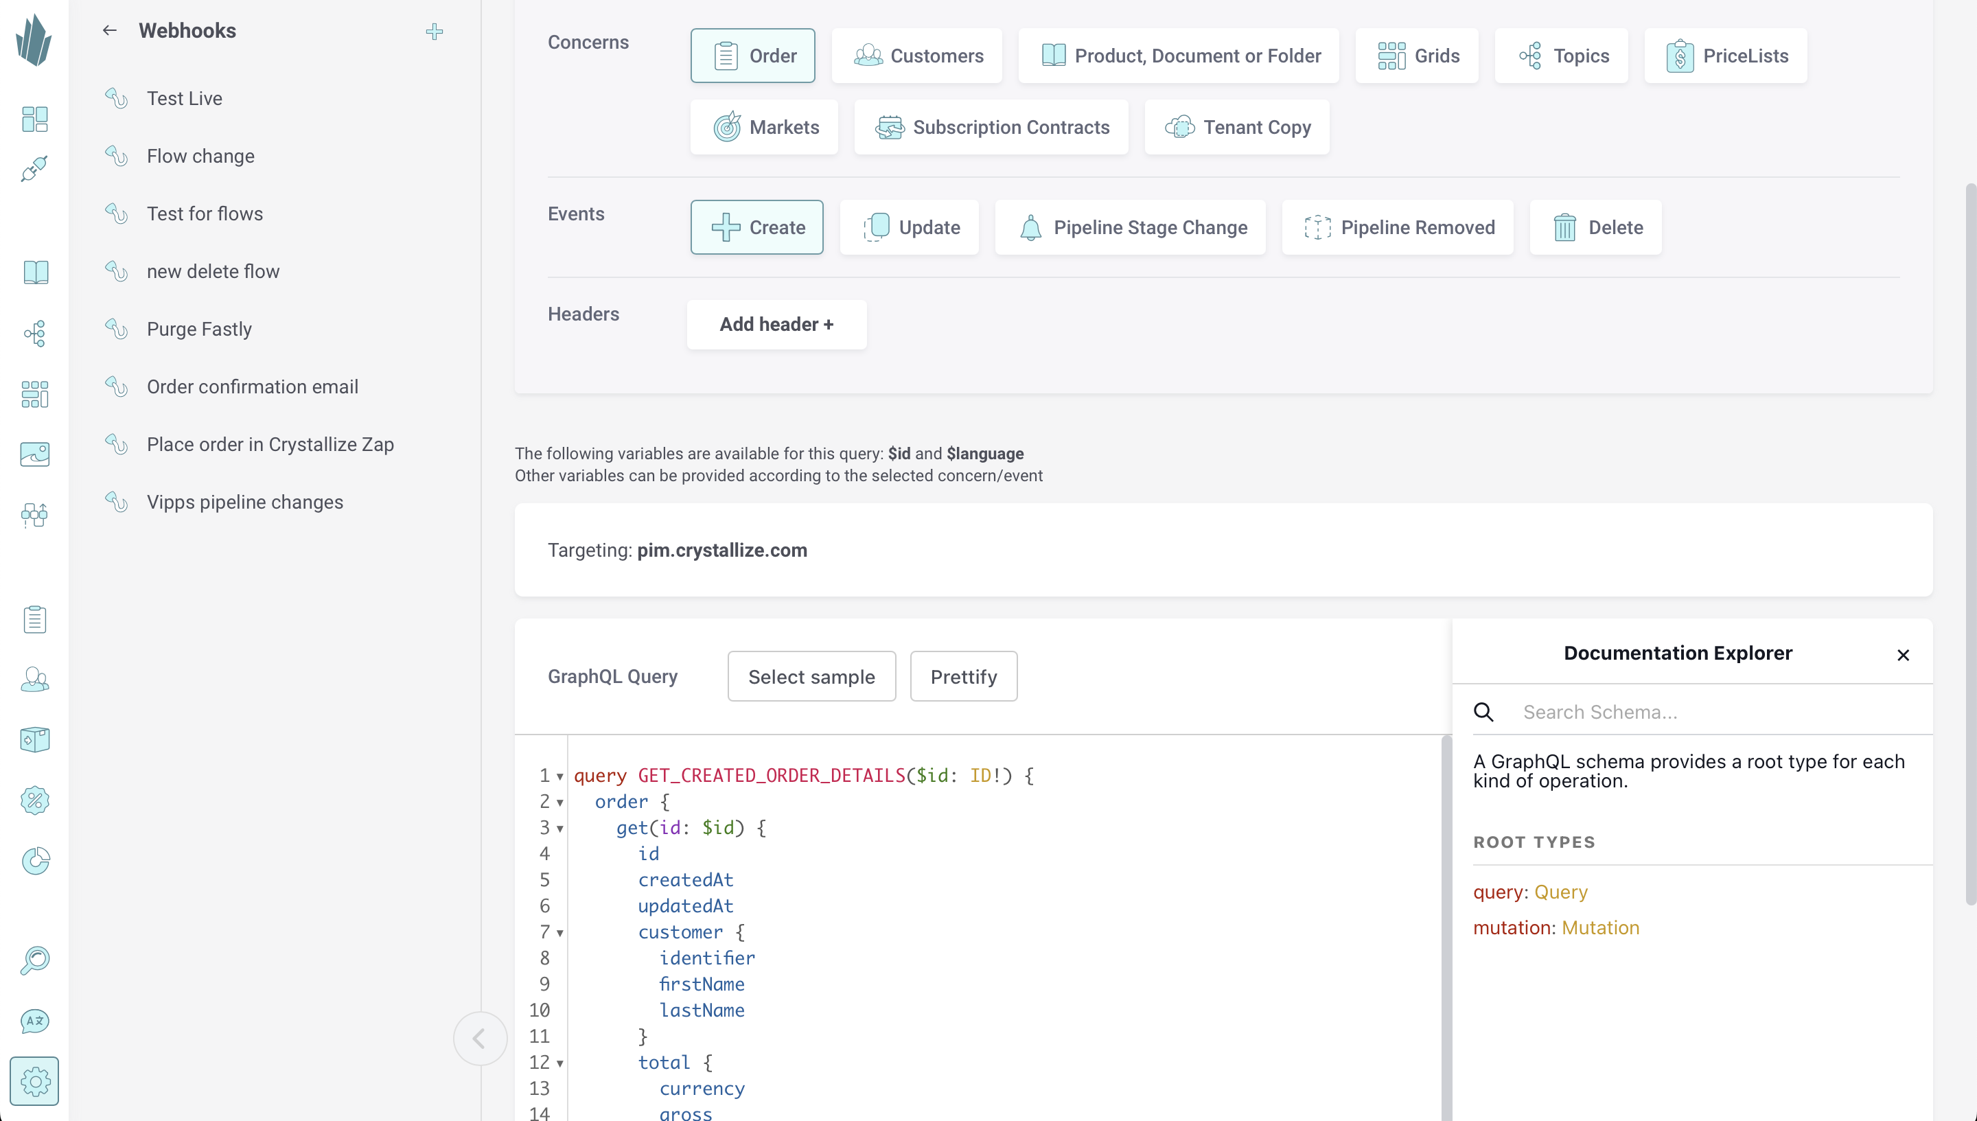
Task: Select the PriceLists concern
Action: (1726, 56)
